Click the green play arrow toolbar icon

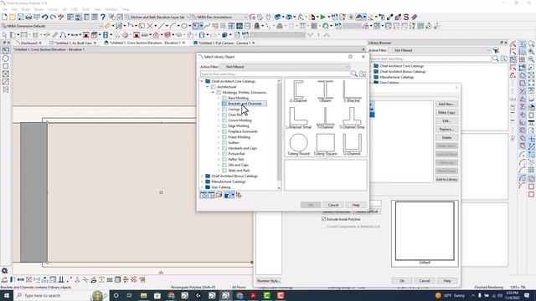[323, 17]
